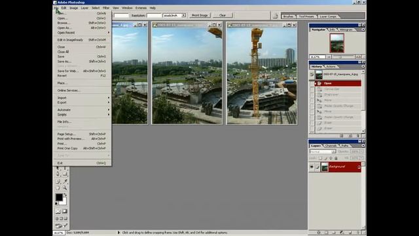Open the Layers blend mode dropdown

click(x=323, y=151)
